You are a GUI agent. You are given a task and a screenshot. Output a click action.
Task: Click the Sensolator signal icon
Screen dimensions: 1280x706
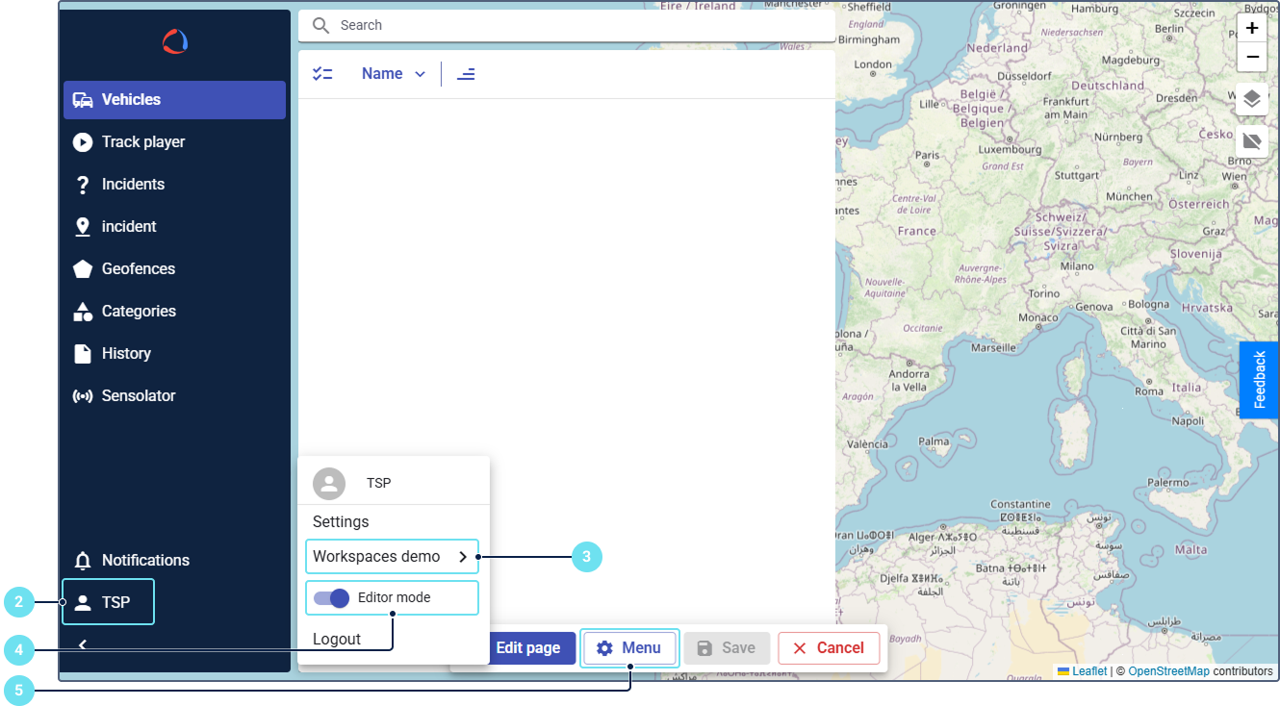point(83,396)
